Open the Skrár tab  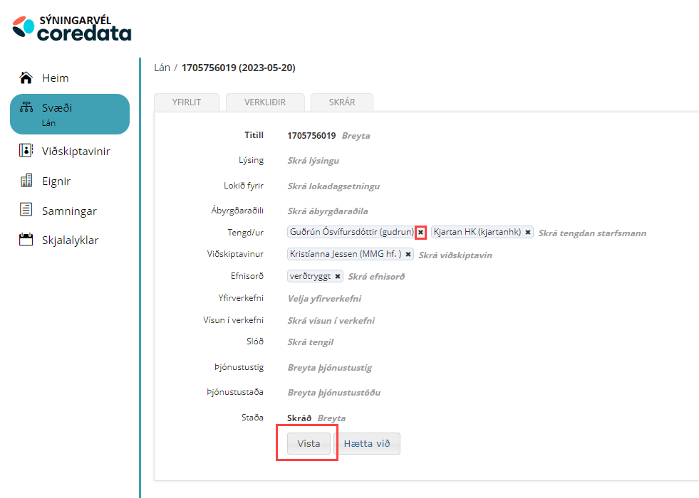[x=341, y=102]
